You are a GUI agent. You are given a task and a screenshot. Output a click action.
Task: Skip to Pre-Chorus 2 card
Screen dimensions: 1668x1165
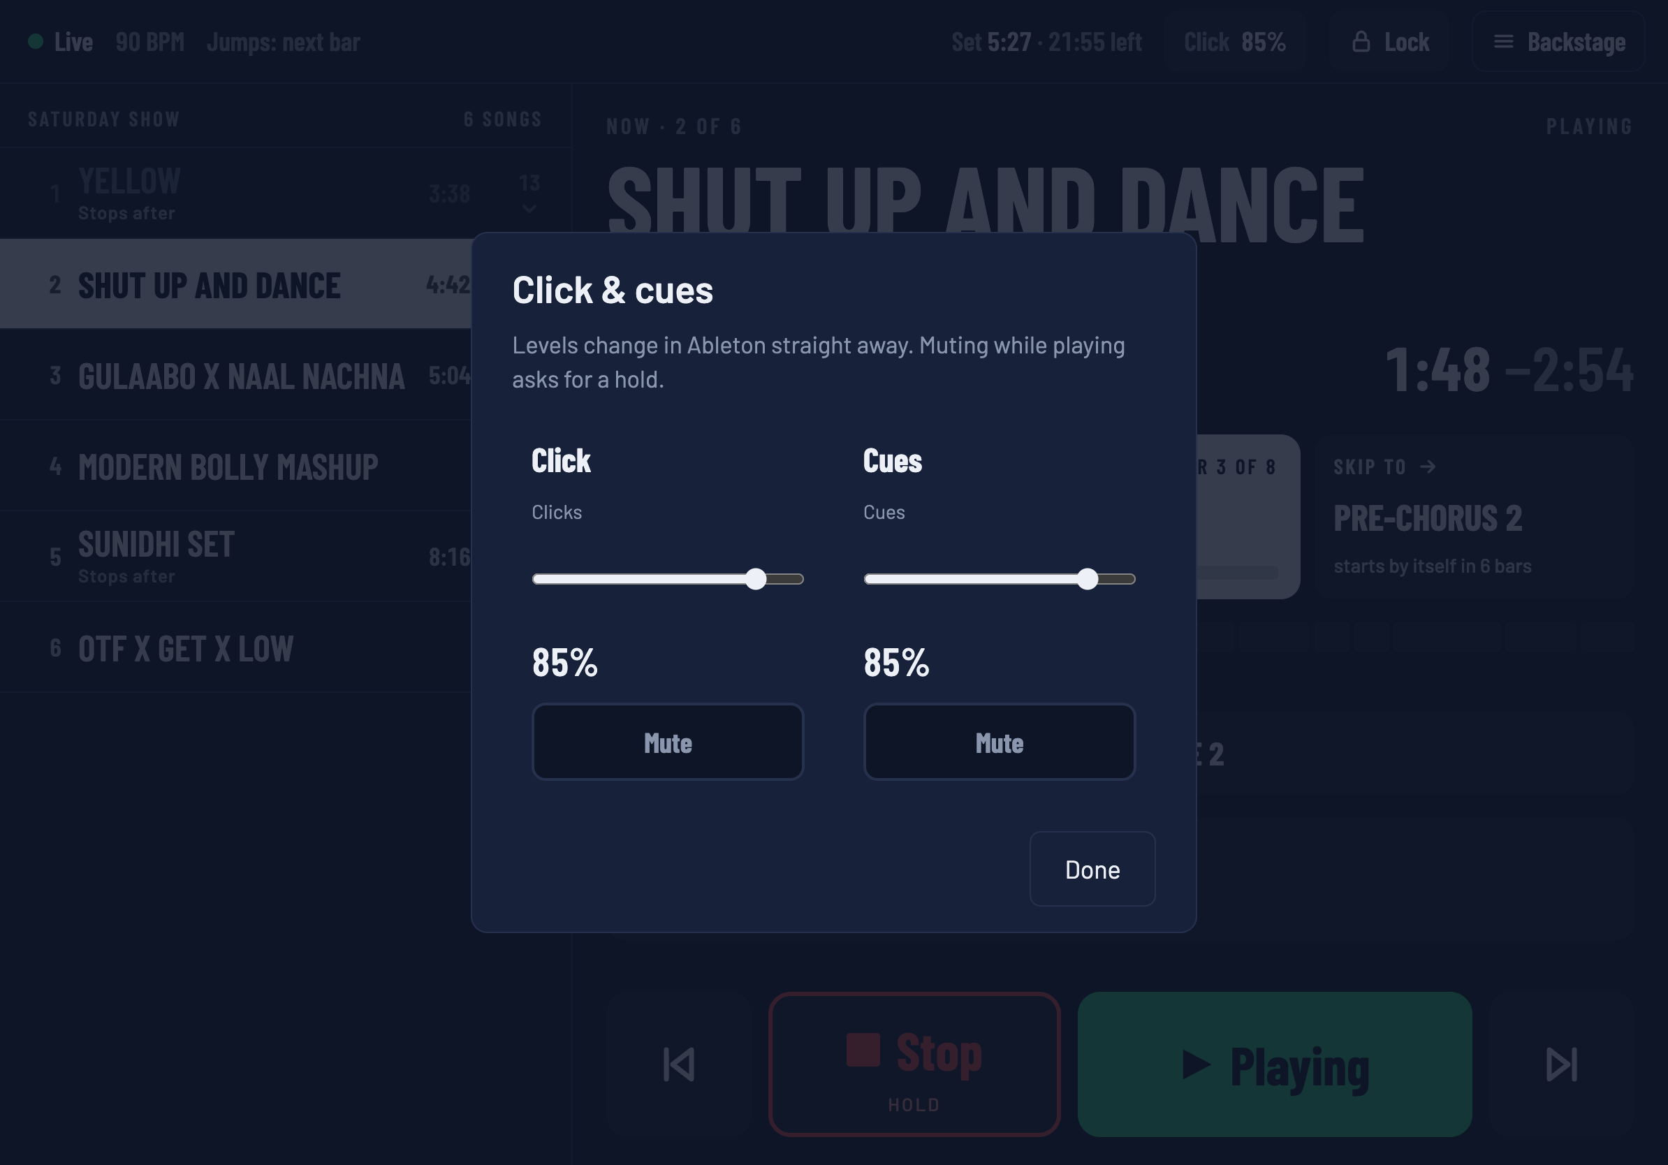(x=1475, y=516)
